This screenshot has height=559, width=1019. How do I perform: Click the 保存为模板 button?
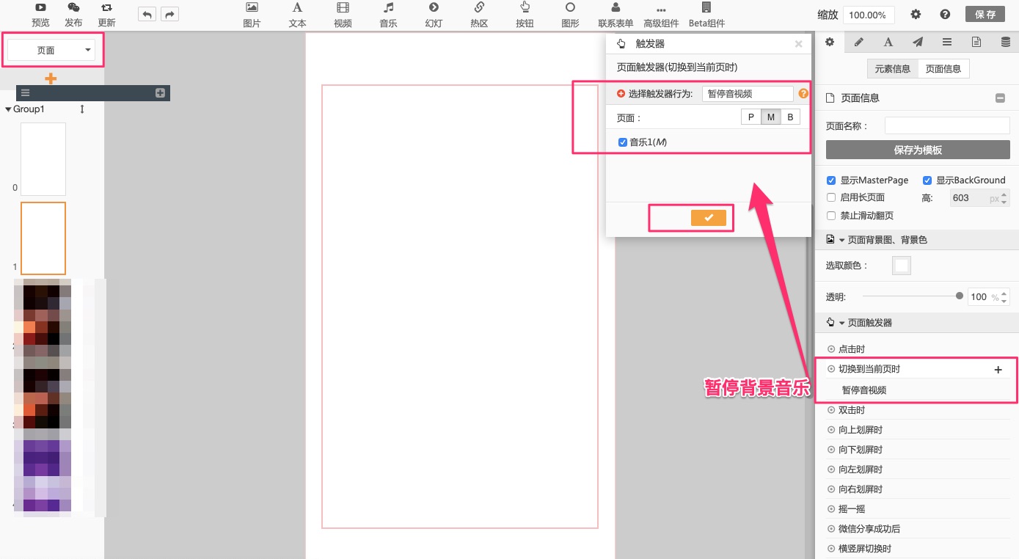tap(918, 150)
